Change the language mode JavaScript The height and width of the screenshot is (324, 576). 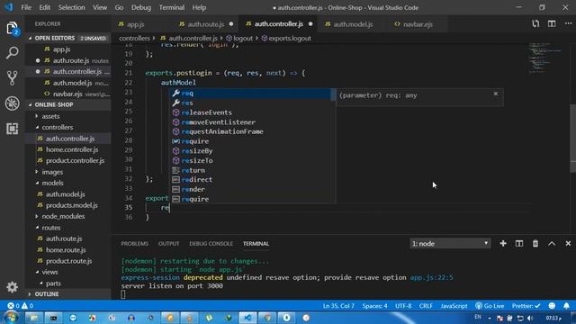click(454, 306)
